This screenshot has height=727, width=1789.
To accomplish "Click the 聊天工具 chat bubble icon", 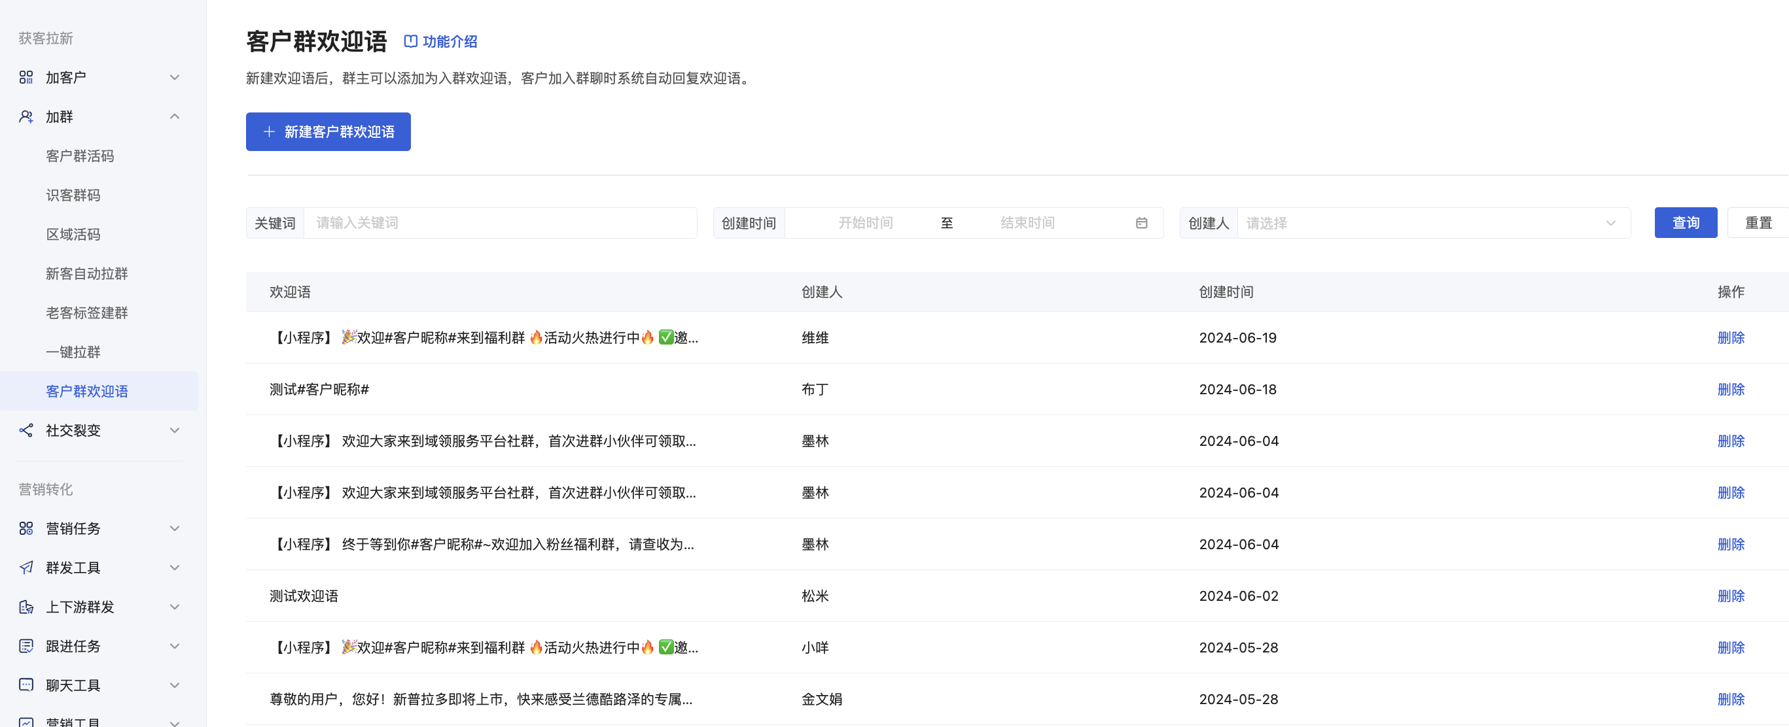I will tap(26, 685).
